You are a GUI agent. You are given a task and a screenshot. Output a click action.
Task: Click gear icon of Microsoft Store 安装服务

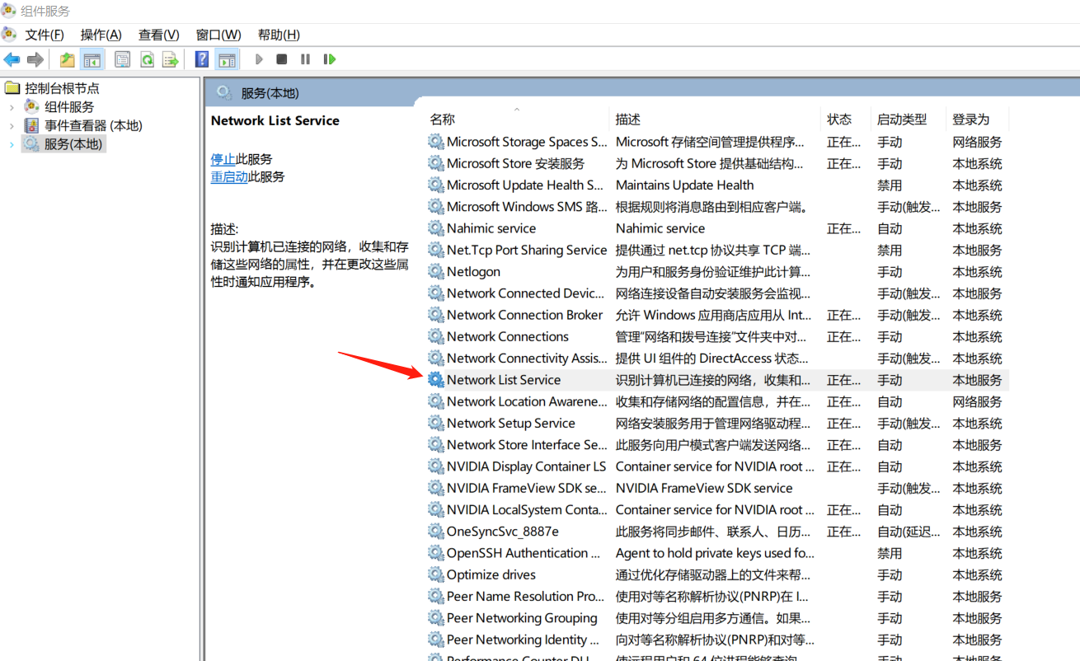tap(435, 163)
